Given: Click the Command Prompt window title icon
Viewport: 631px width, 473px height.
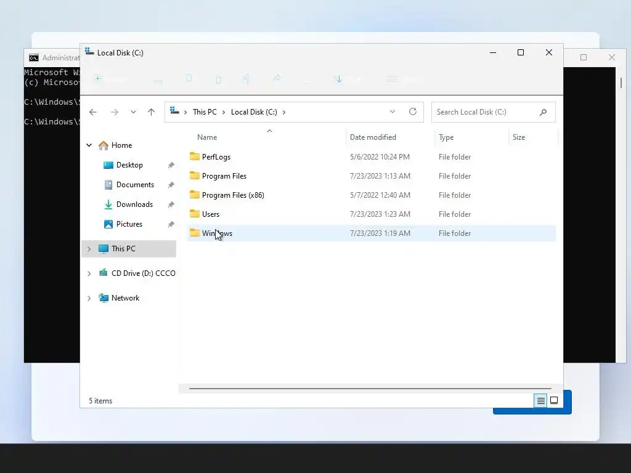Looking at the screenshot, I should [x=34, y=58].
